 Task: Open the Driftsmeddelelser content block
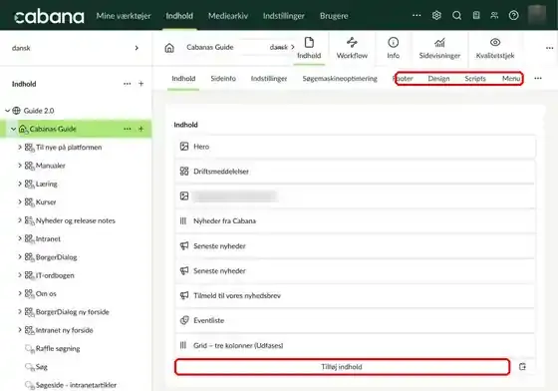pyautogui.click(x=355, y=172)
